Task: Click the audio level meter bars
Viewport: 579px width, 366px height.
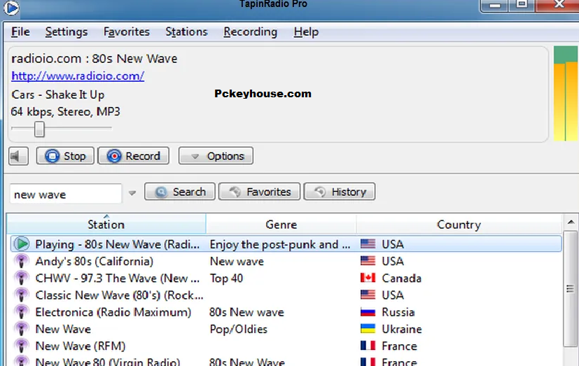Action: [566, 93]
